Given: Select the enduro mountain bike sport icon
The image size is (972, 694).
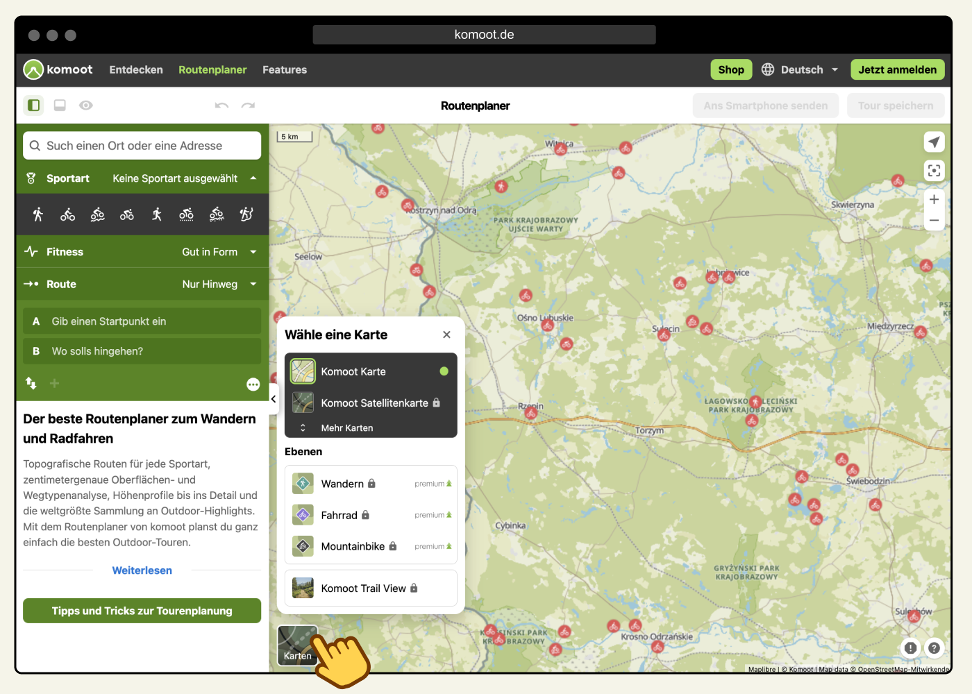Looking at the screenshot, I should [217, 214].
